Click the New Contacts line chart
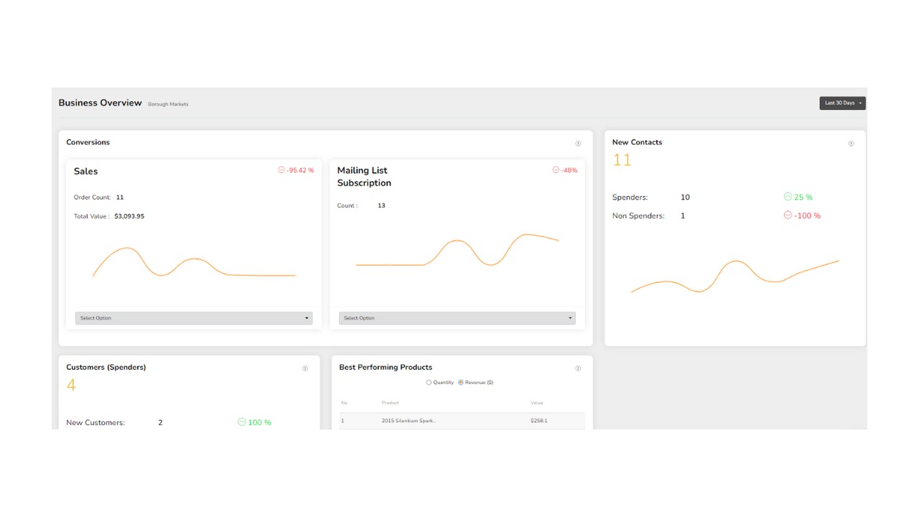Image resolution: width=919 pixels, height=517 pixels. pyautogui.click(x=735, y=276)
